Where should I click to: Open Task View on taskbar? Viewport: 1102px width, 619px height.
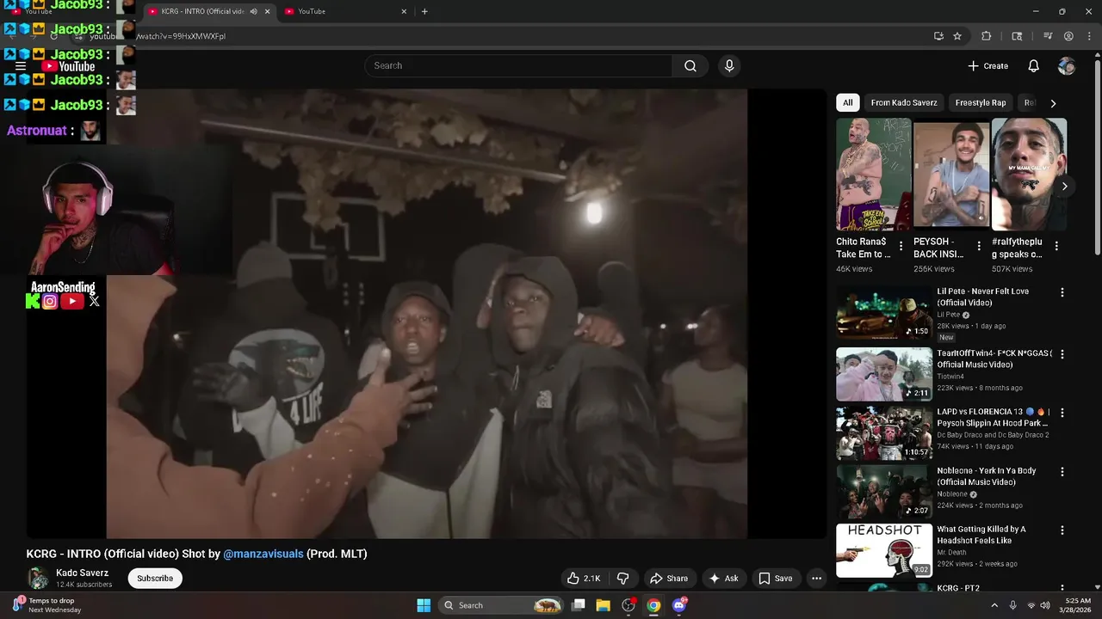(x=579, y=605)
